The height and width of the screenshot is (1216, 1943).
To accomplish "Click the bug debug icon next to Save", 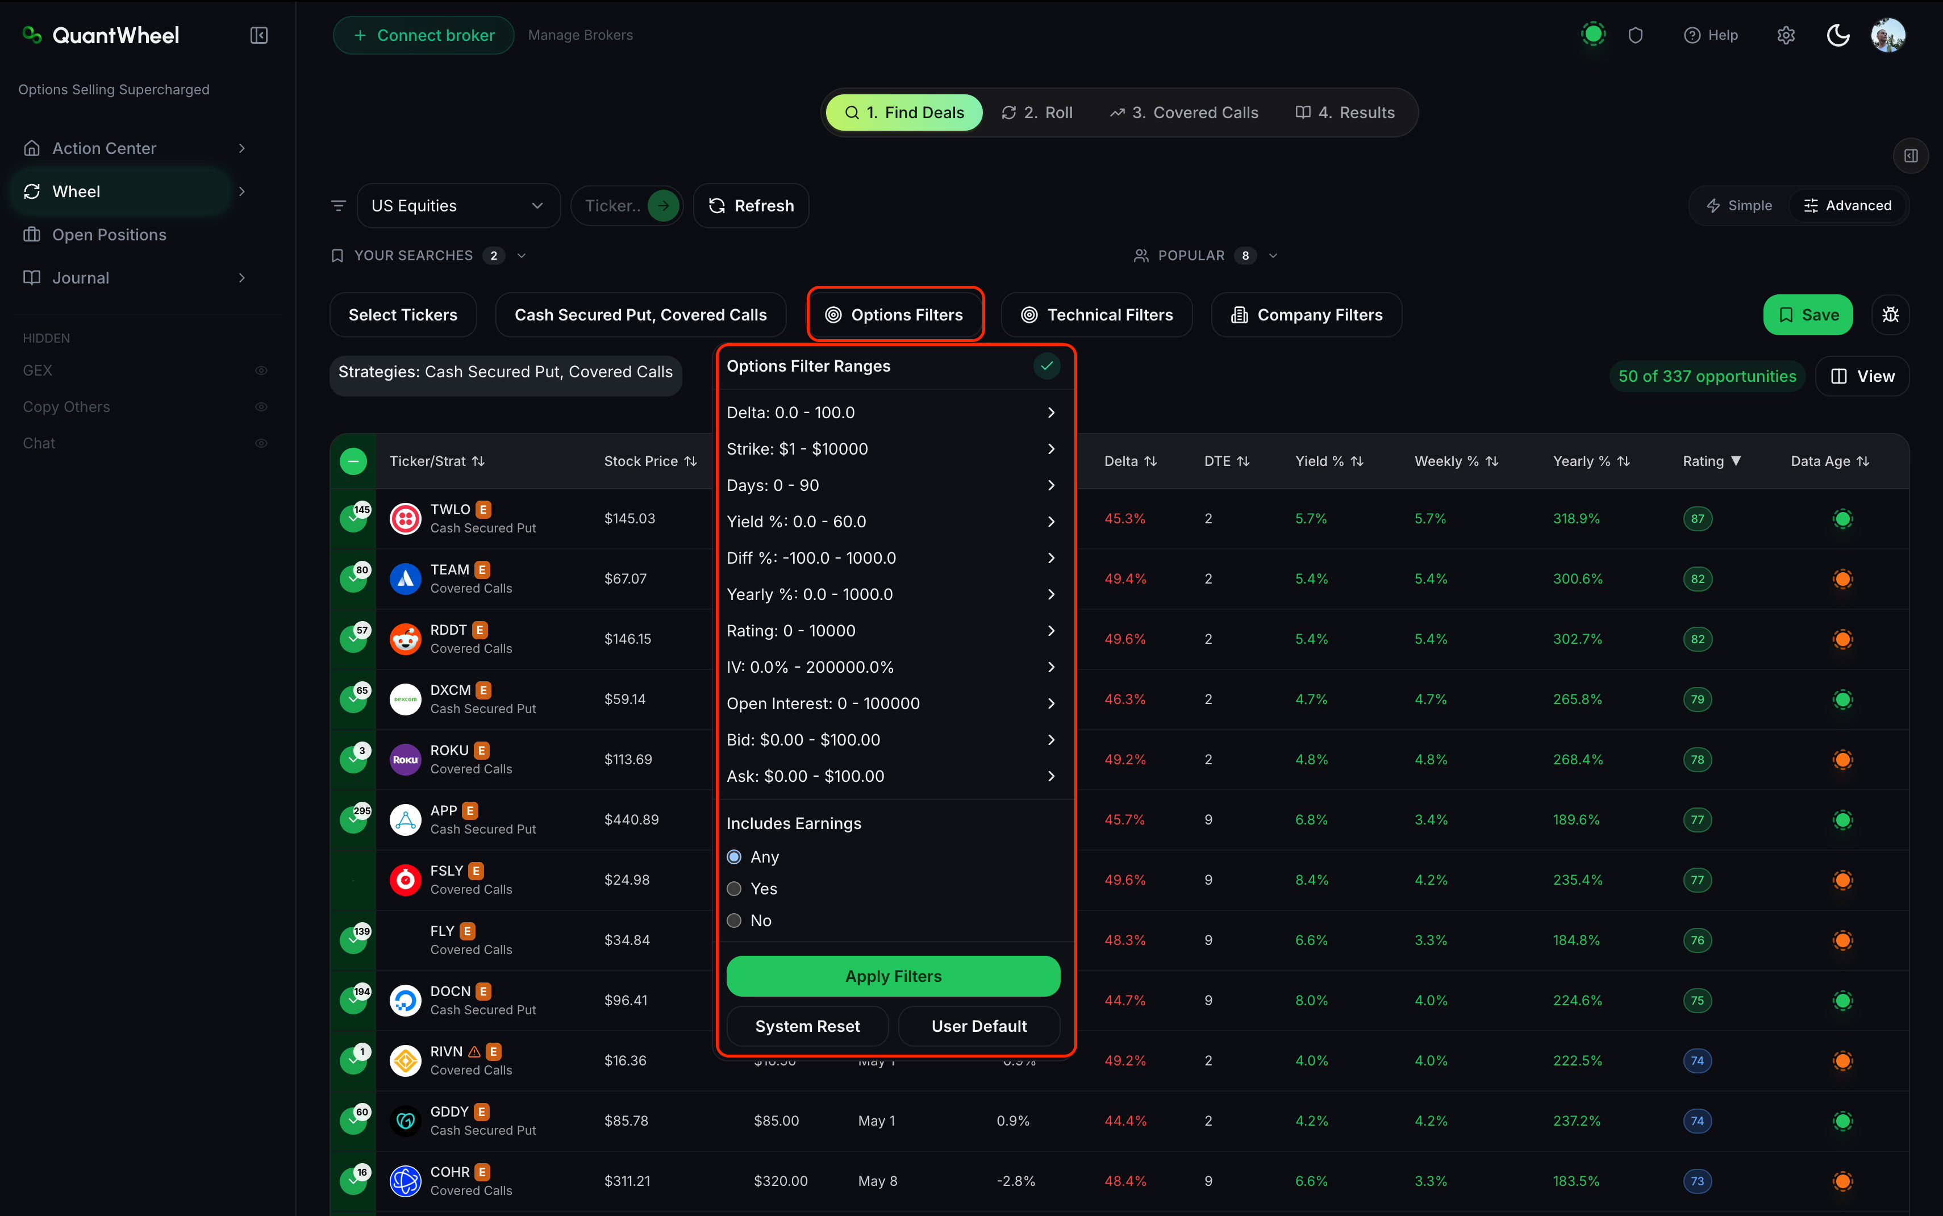I will [x=1890, y=314].
